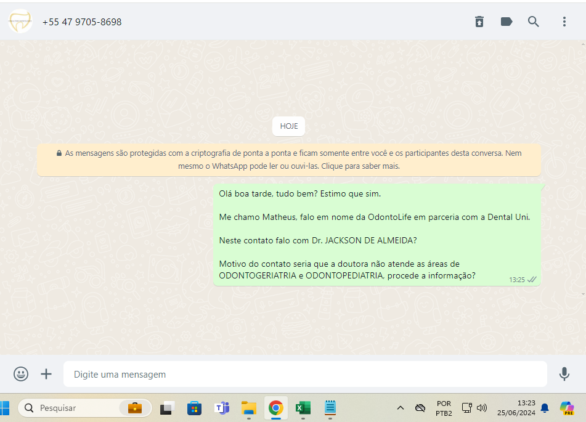Open the clock showing 13:23 25/06/2024
Image resolution: width=586 pixels, height=422 pixels.
[516, 408]
